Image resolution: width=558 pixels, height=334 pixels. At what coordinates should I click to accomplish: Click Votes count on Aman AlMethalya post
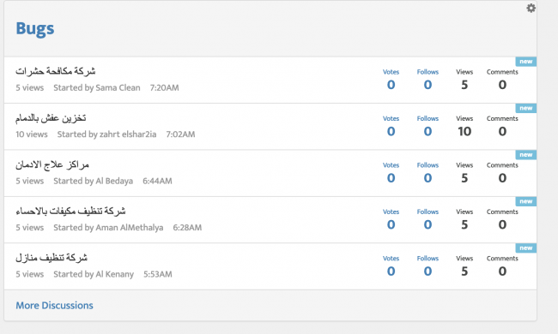391,224
